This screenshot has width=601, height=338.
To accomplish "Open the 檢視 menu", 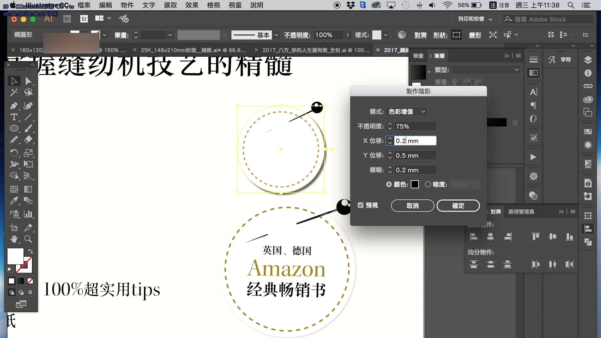I will pyautogui.click(x=213, y=5).
